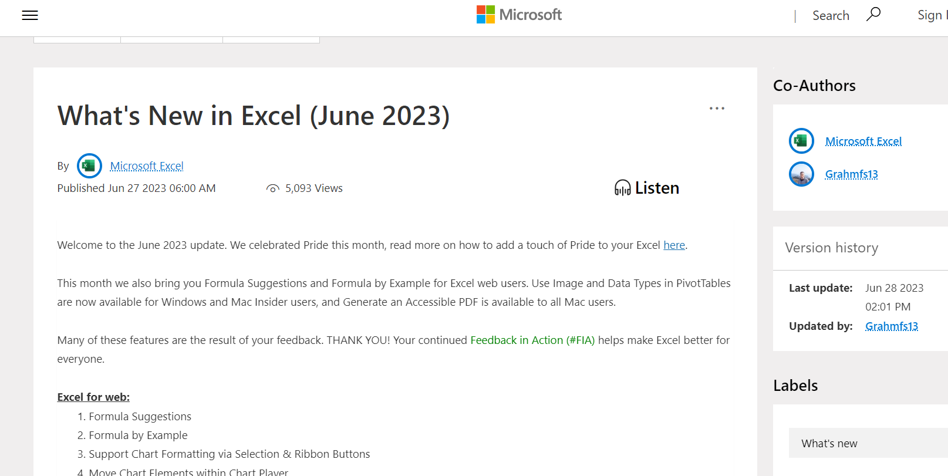Select the What's new label

868,443
